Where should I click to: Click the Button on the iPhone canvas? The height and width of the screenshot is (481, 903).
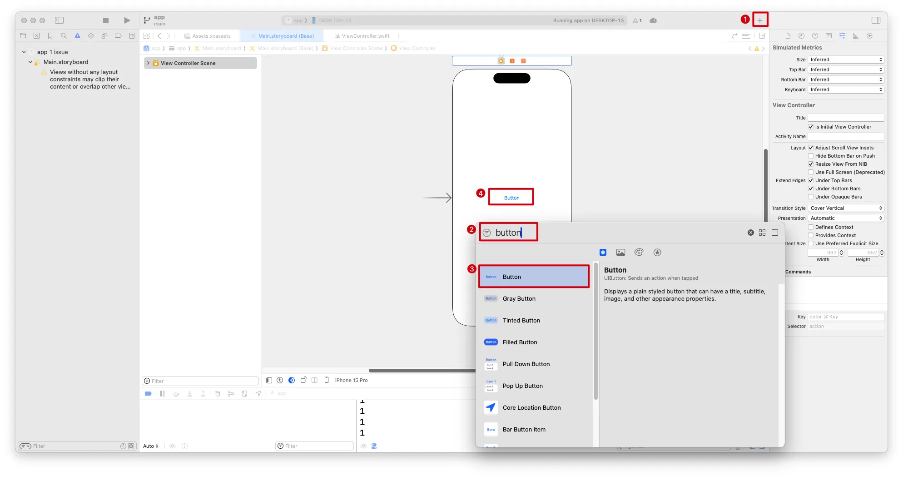click(x=511, y=198)
